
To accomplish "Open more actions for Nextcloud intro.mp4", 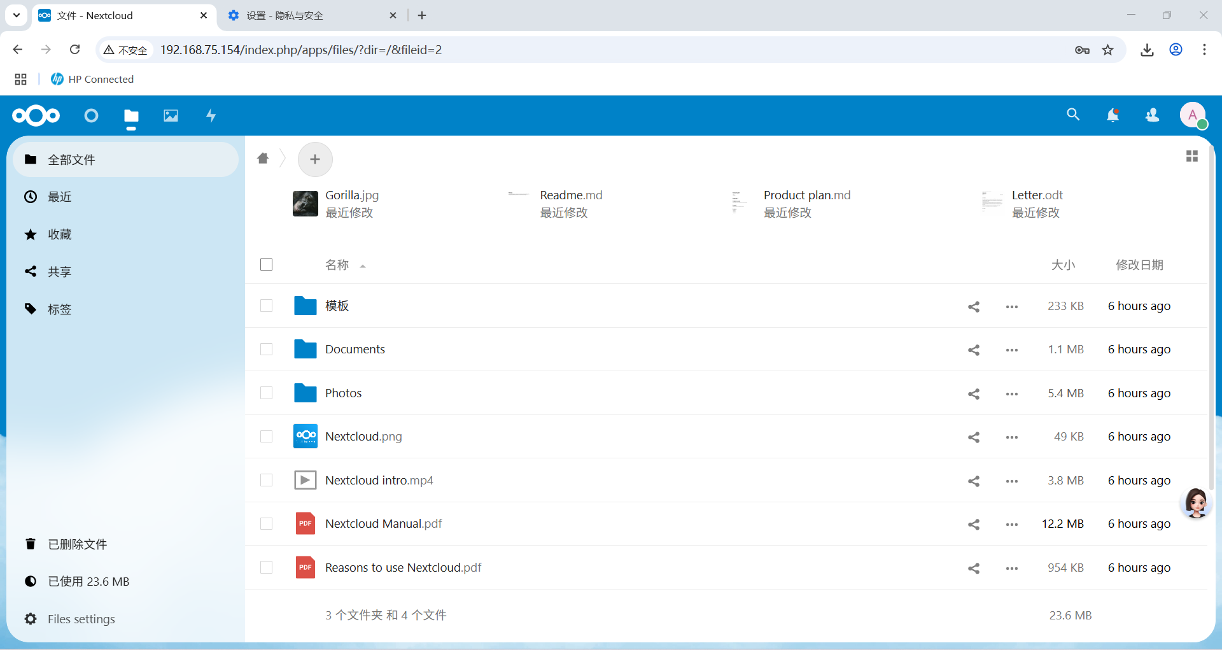I will (1012, 481).
